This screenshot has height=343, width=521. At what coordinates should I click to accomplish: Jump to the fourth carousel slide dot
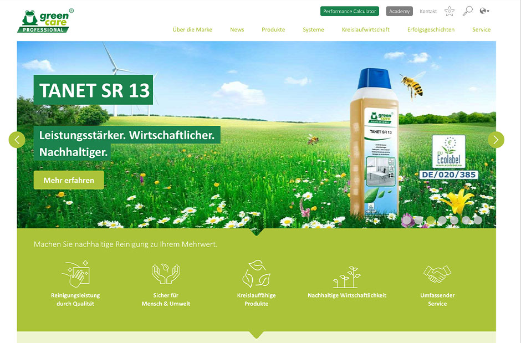click(x=442, y=220)
